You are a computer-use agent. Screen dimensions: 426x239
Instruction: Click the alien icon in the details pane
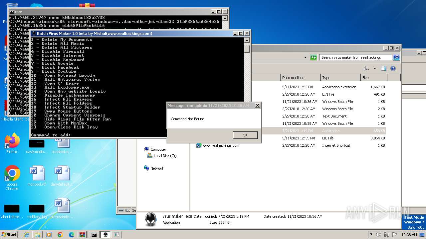(x=151, y=219)
